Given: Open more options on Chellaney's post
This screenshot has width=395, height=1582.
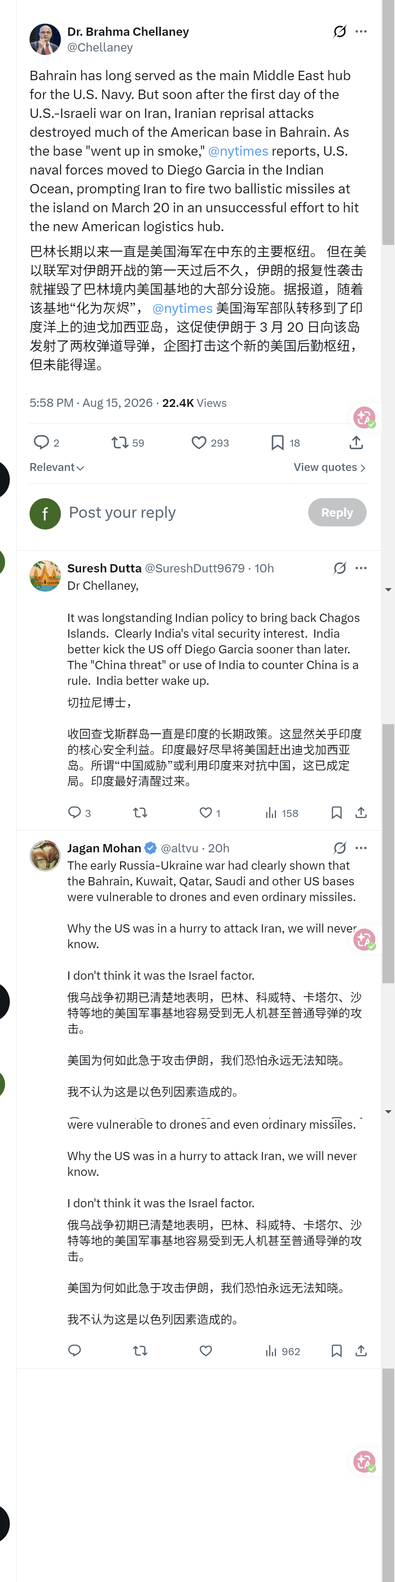Looking at the screenshot, I should tap(361, 31).
